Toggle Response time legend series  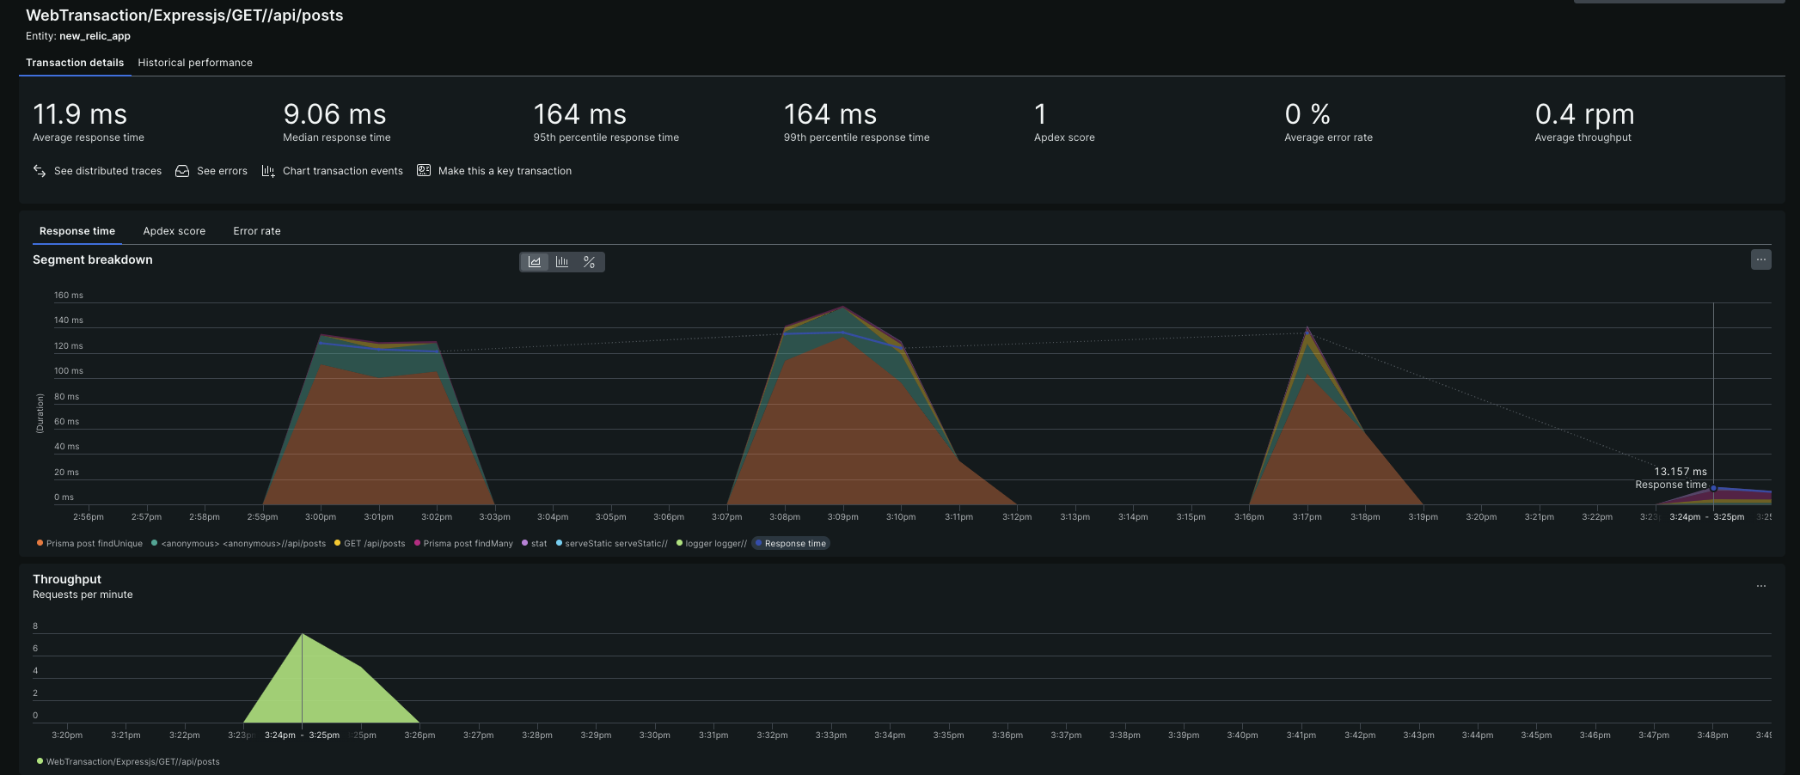(x=794, y=544)
